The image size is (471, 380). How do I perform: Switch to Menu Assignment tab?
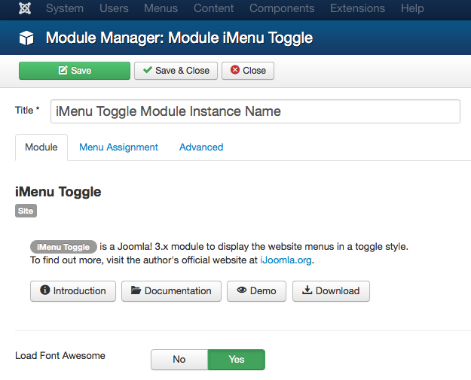(118, 147)
